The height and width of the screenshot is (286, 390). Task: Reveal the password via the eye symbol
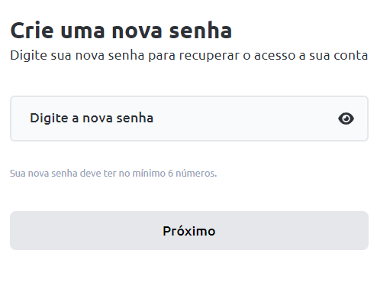click(346, 119)
